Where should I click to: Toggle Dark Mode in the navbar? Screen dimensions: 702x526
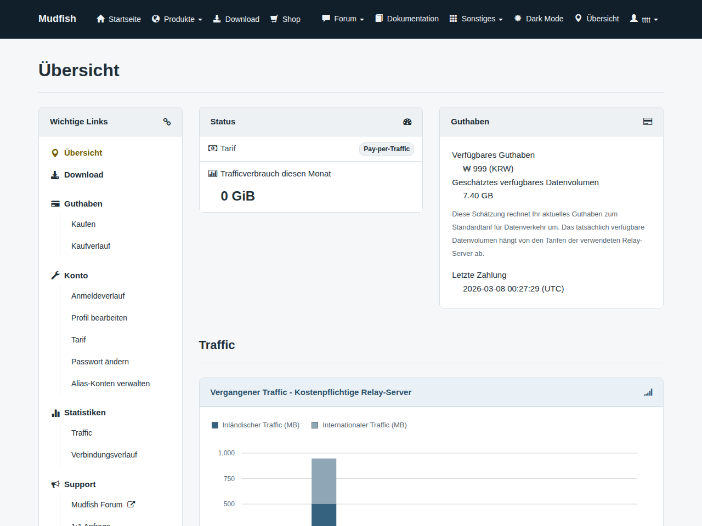coord(539,19)
